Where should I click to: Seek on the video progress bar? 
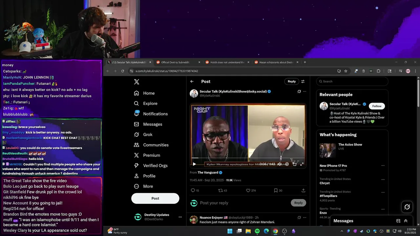click(x=248, y=159)
